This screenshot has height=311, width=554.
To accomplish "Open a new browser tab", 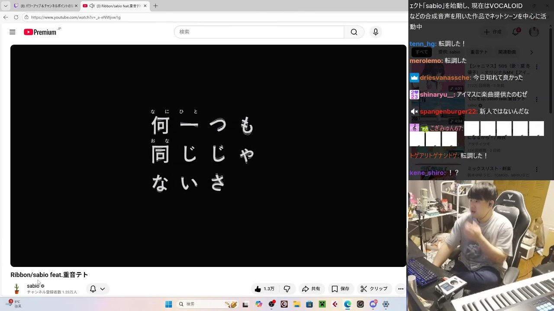I will pos(155,6).
